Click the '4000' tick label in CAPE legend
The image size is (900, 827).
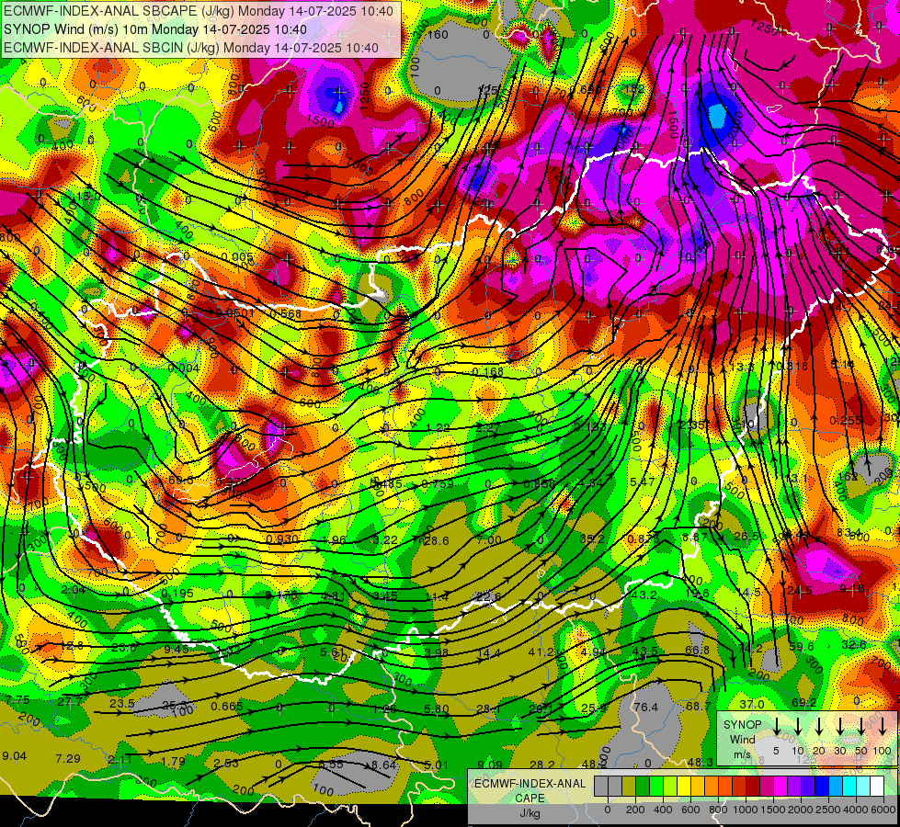point(856,810)
